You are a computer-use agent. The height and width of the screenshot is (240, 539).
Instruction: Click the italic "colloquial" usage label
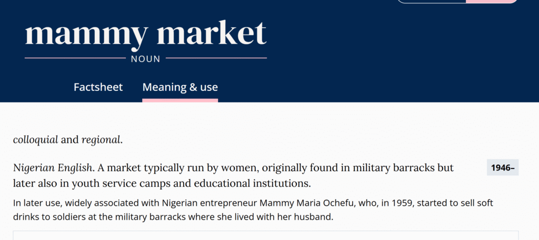tap(35, 140)
